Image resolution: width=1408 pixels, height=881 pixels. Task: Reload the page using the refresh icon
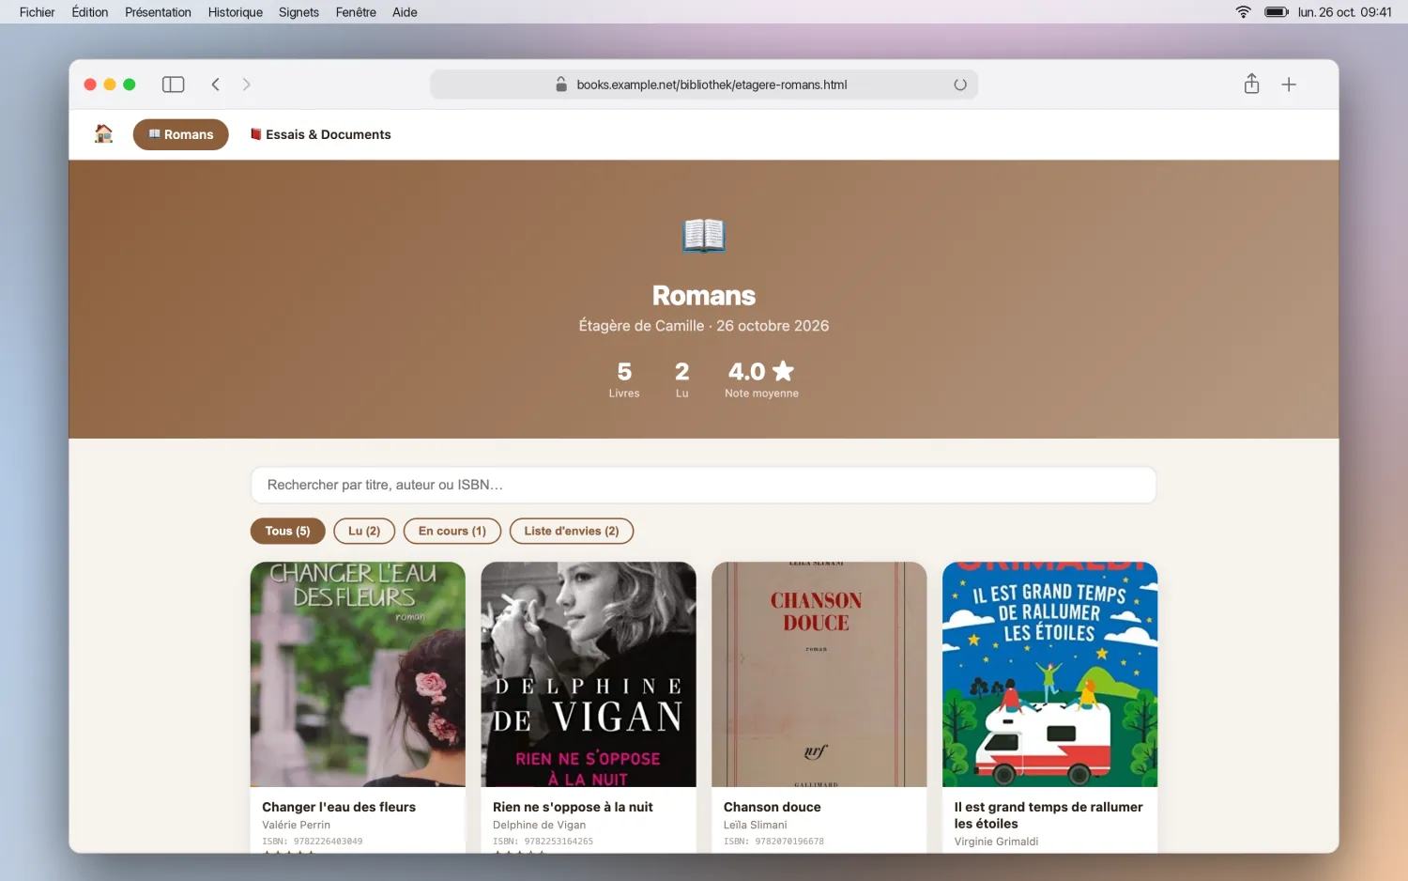960,85
